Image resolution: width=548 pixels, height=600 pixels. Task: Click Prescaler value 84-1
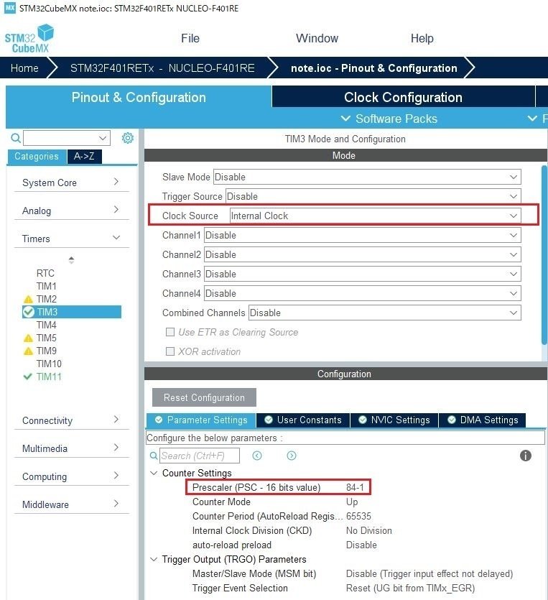(x=355, y=487)
